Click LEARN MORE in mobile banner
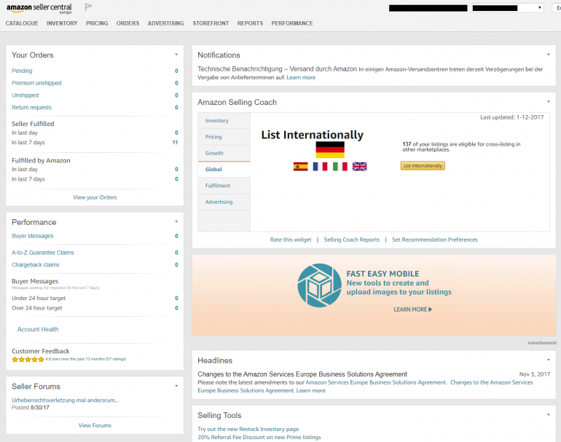The height and width of the screenshot is (442, 561). click(x=413, y=309)
